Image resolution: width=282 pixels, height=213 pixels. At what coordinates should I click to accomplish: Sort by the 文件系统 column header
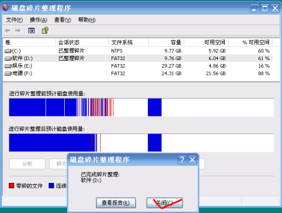(x=128, y=42)
